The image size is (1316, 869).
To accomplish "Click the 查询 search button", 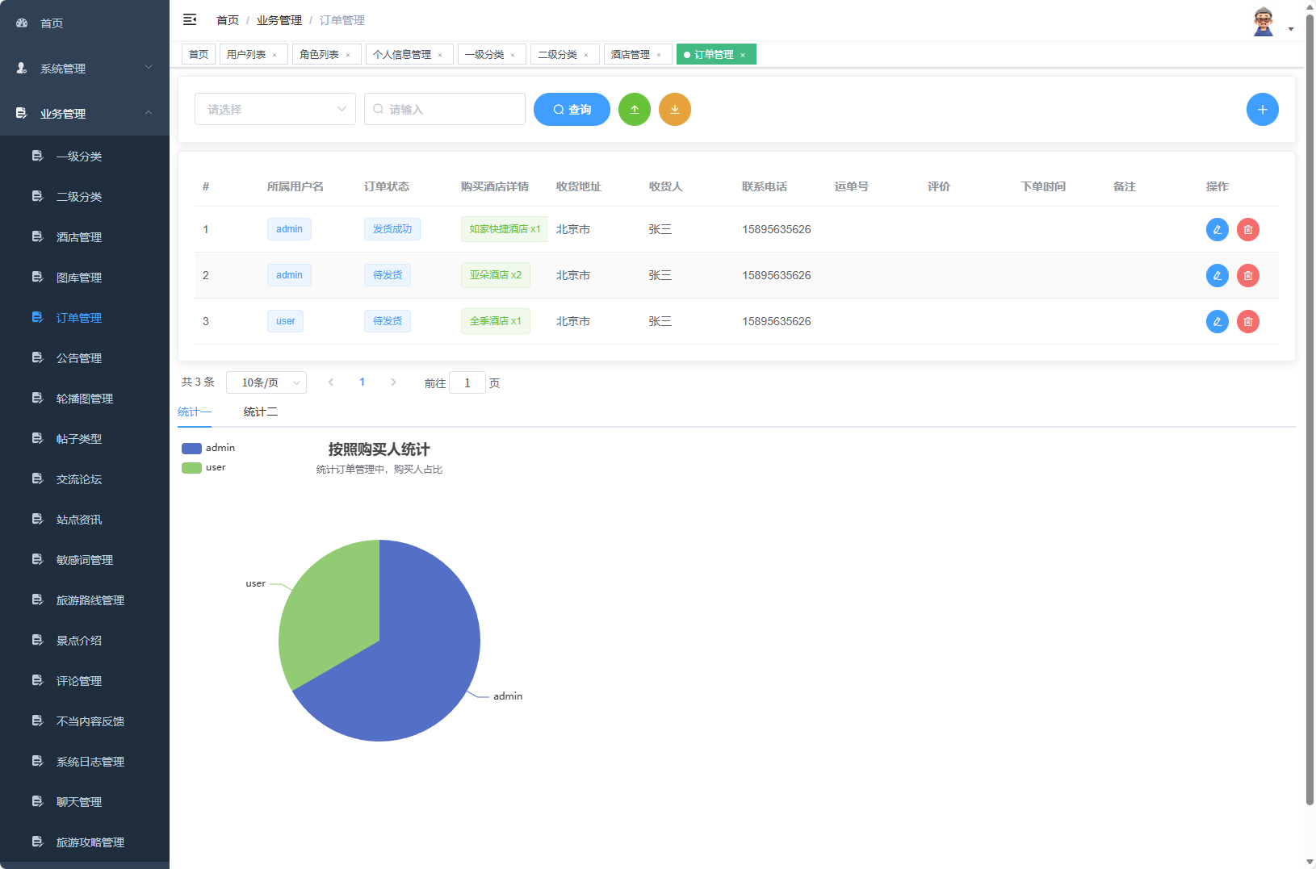I will point(572,109).
